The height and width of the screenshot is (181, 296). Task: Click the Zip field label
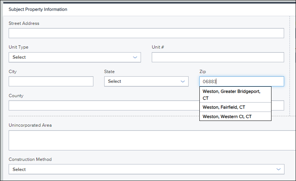(x=203, y=72)
